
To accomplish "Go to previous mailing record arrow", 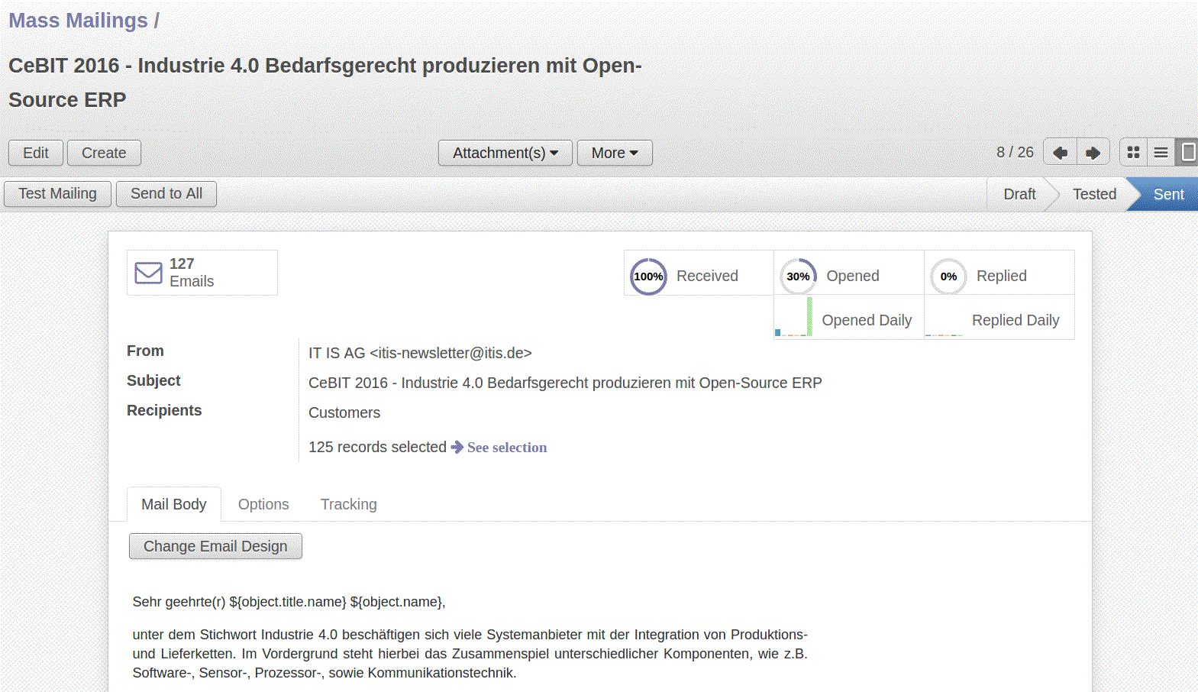I will [x=1060, y=153].
